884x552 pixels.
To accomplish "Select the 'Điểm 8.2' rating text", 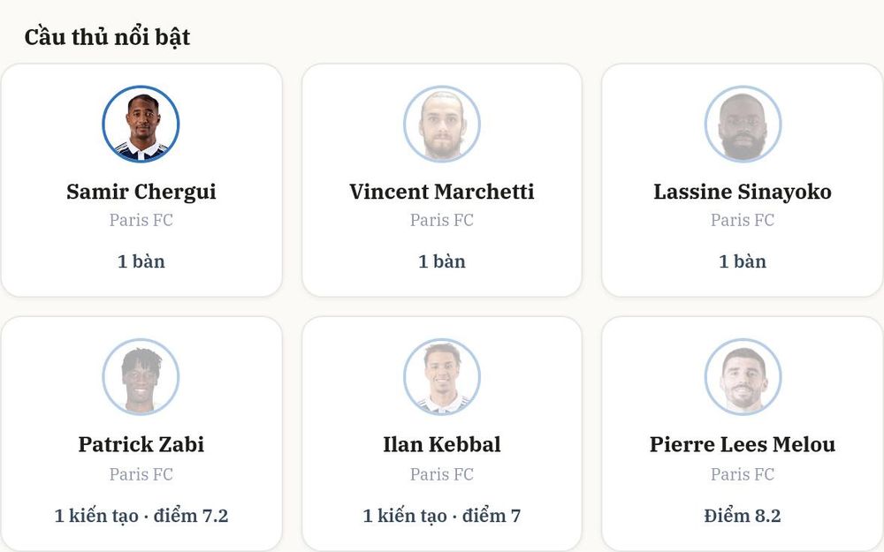I will tap(743, 516).
